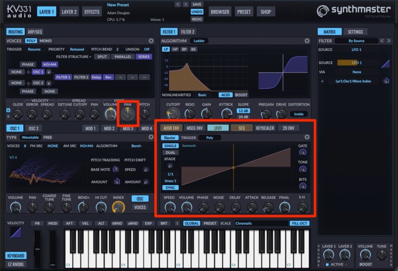The image size is (398, 271).
Task: Click the UNDO button
Action: click(197, 12)
